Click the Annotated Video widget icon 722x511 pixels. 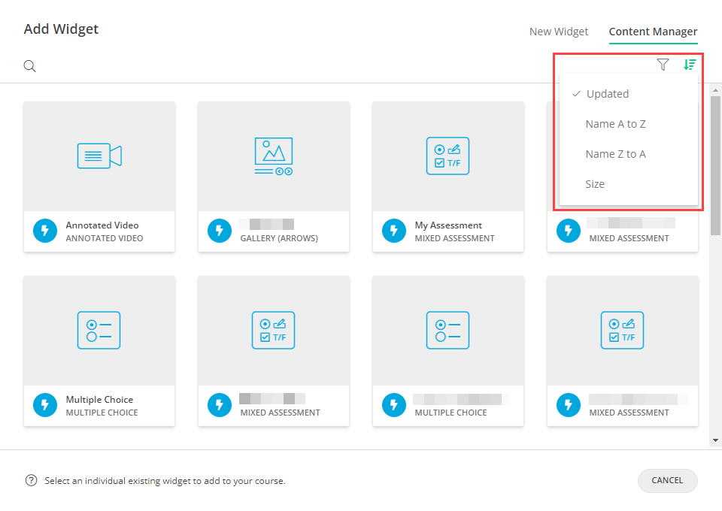click(x=99, y=156)
